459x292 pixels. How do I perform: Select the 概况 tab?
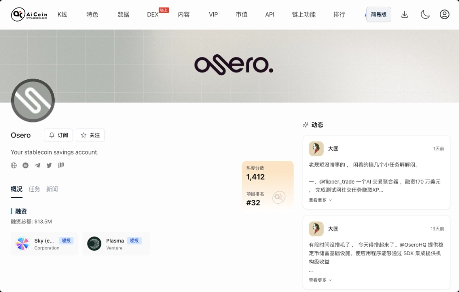tap(17, 189)
